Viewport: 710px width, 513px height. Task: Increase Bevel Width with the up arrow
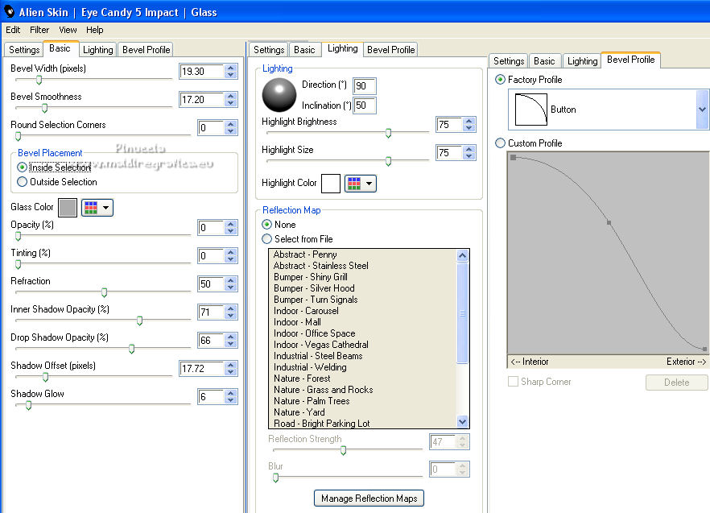coord(231,68)
